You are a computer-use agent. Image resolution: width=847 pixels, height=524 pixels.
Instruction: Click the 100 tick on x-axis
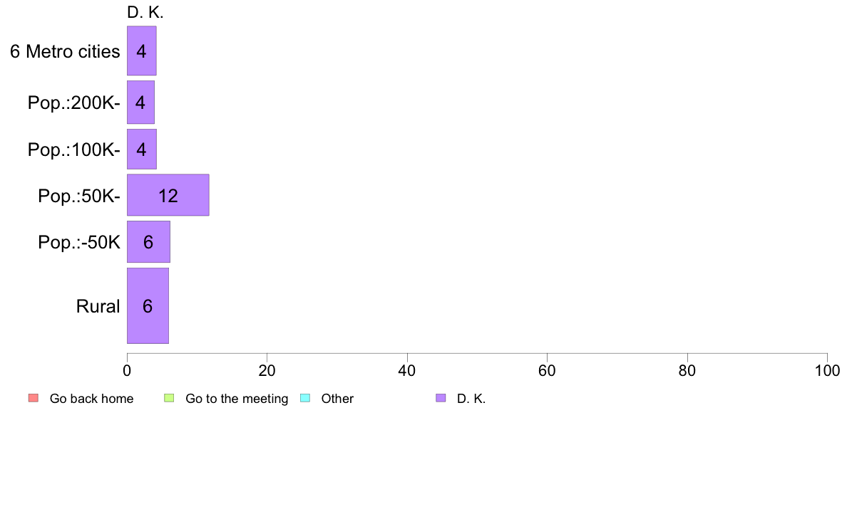827,370
